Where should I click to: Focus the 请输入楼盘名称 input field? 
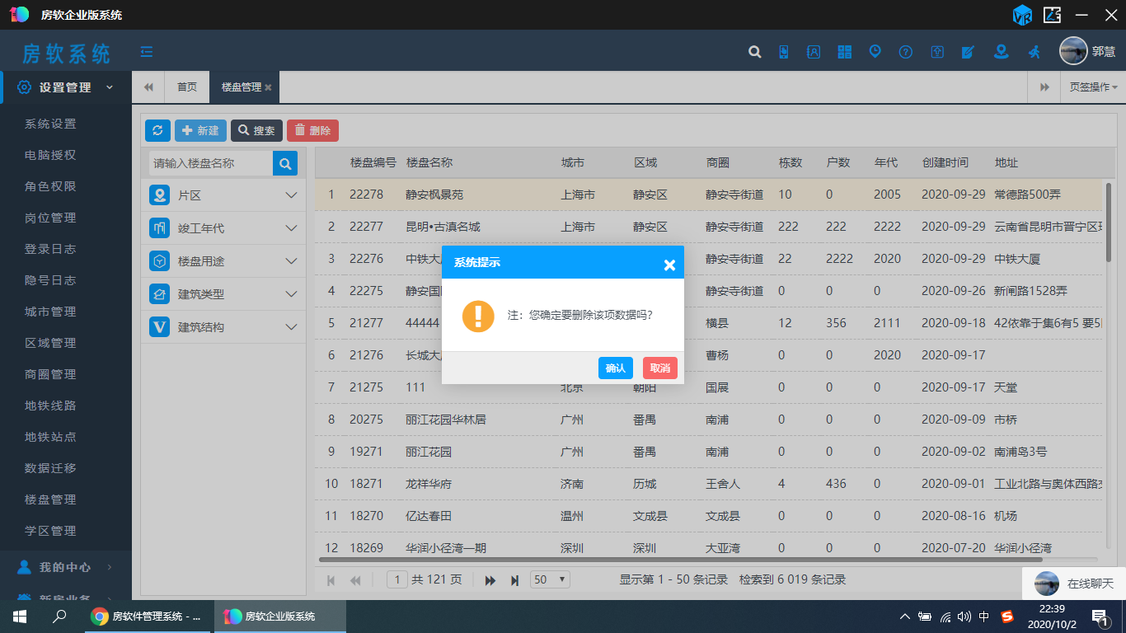(211, 163)
